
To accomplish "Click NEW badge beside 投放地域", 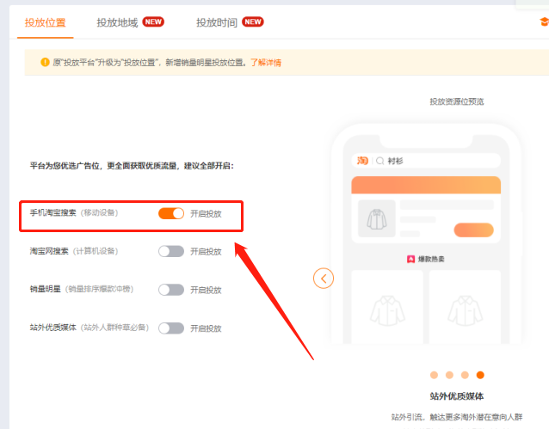I will pyautogui.click(x=153, y=21).
